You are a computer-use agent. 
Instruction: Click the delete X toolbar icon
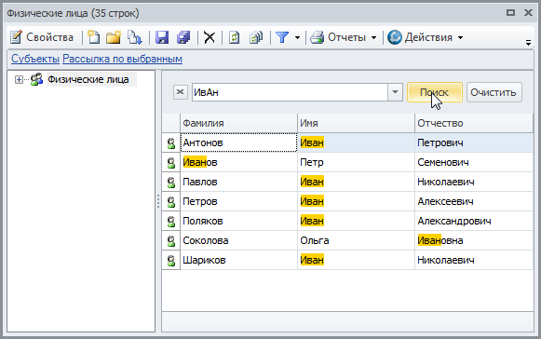(210, 37)
